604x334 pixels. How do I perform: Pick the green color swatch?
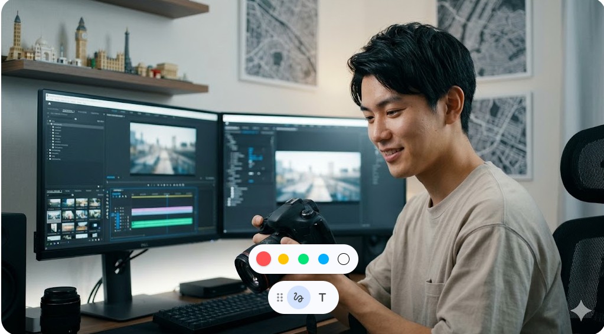point(303,259)
